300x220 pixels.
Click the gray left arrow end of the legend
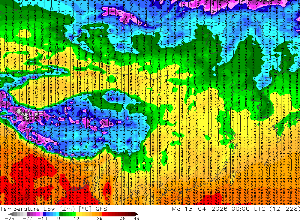(x=11, y=214)
